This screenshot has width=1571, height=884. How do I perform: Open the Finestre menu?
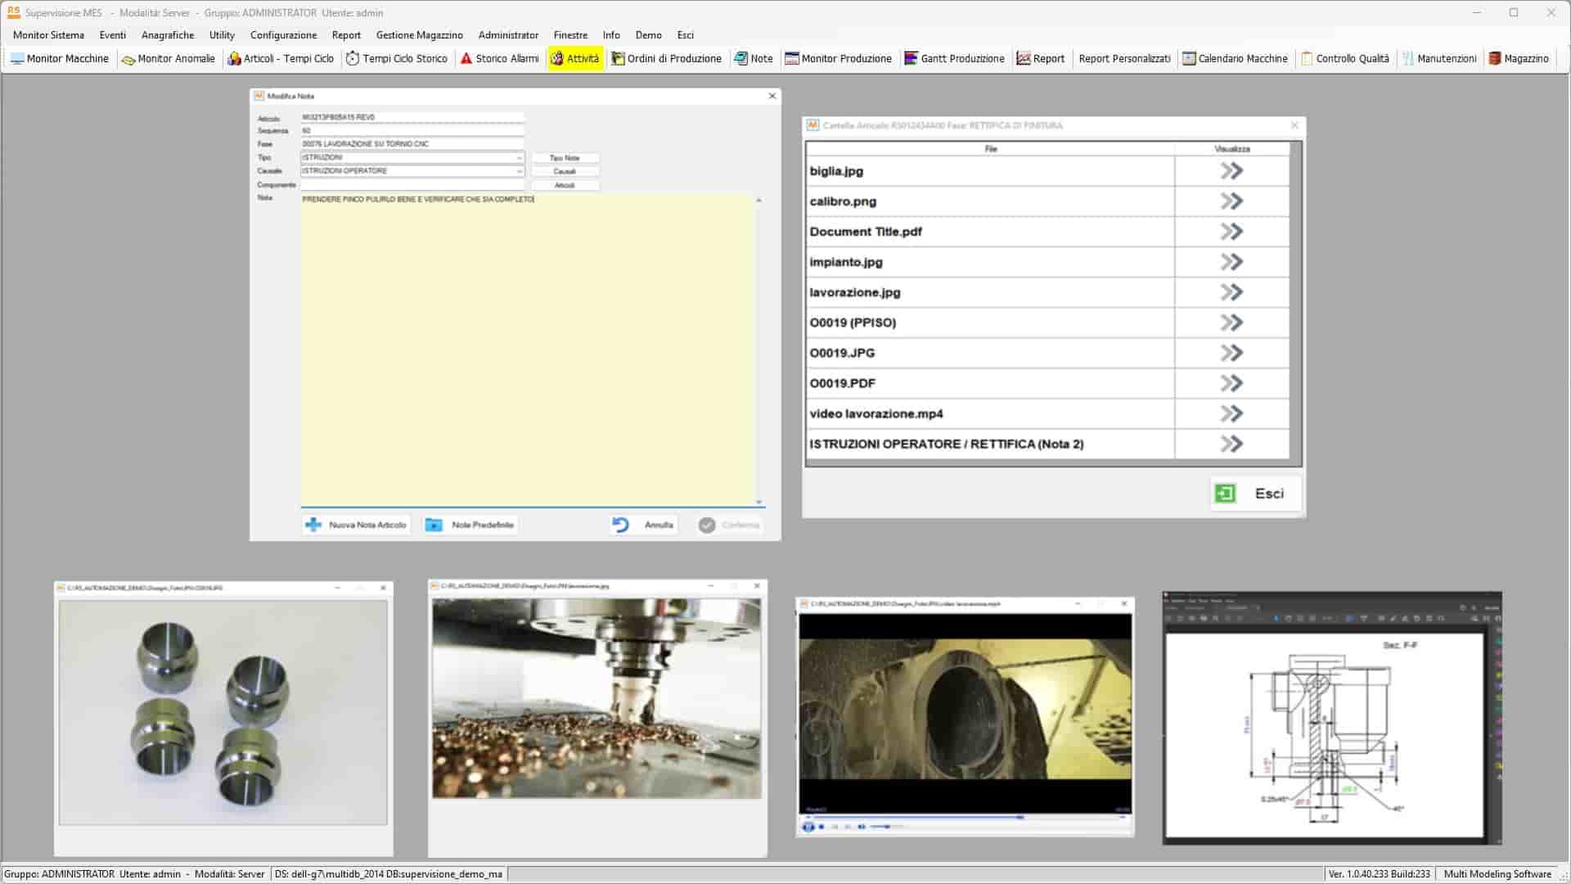click(x=570, y=35)
